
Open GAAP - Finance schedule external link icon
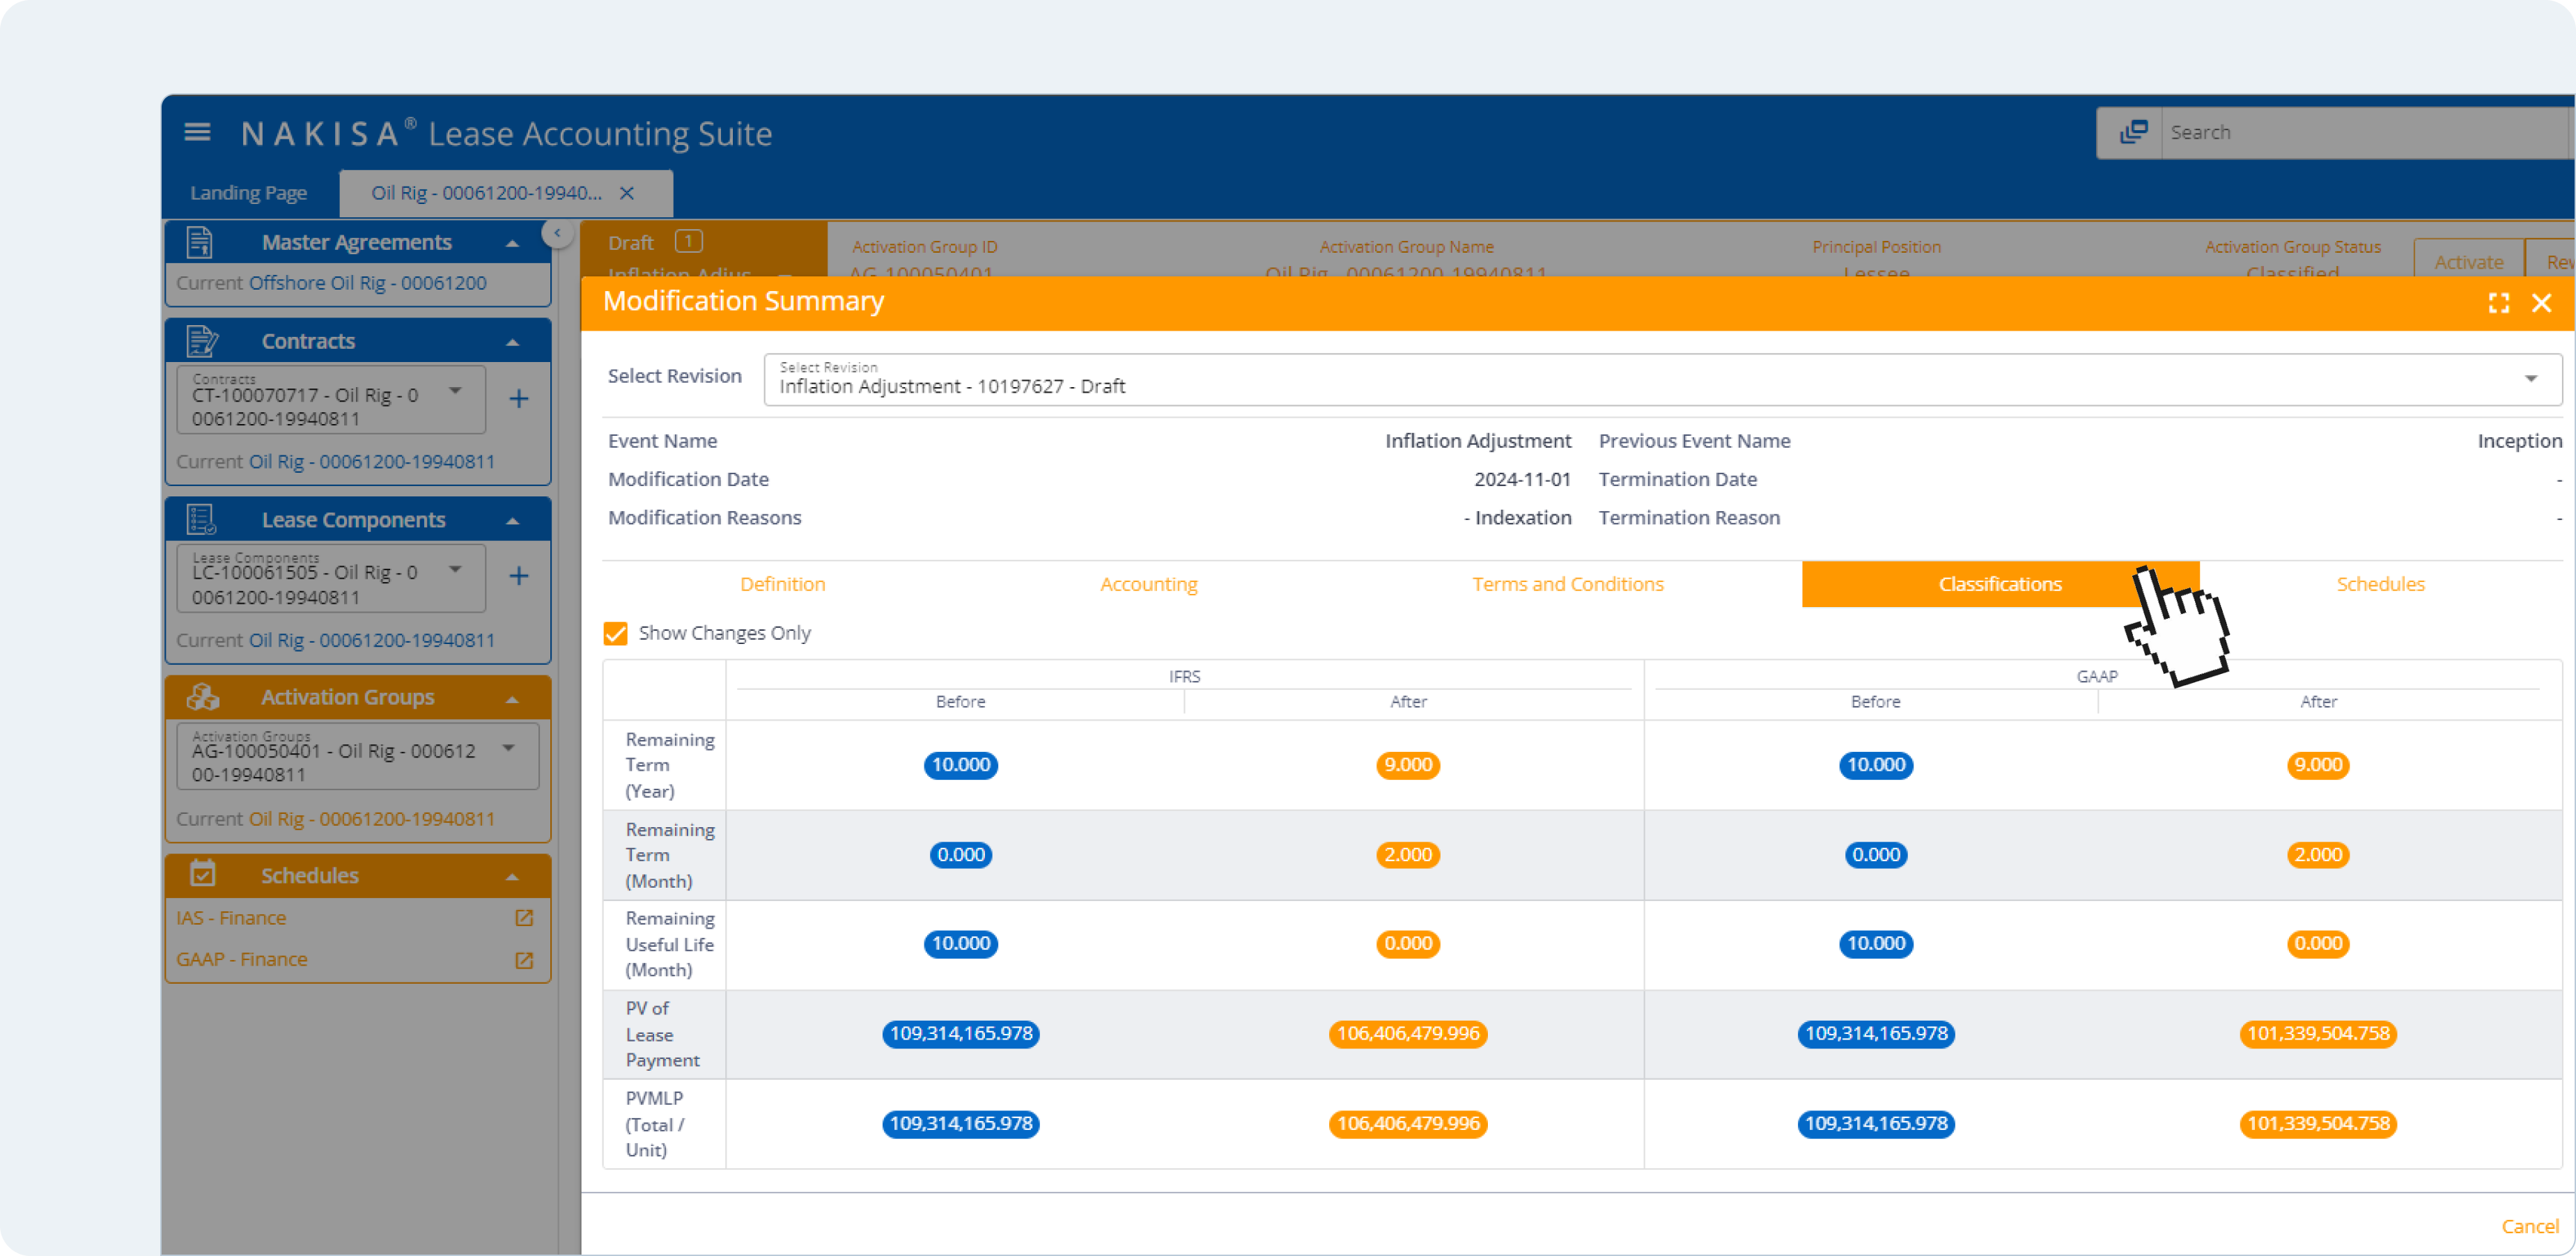coord(524,959)
